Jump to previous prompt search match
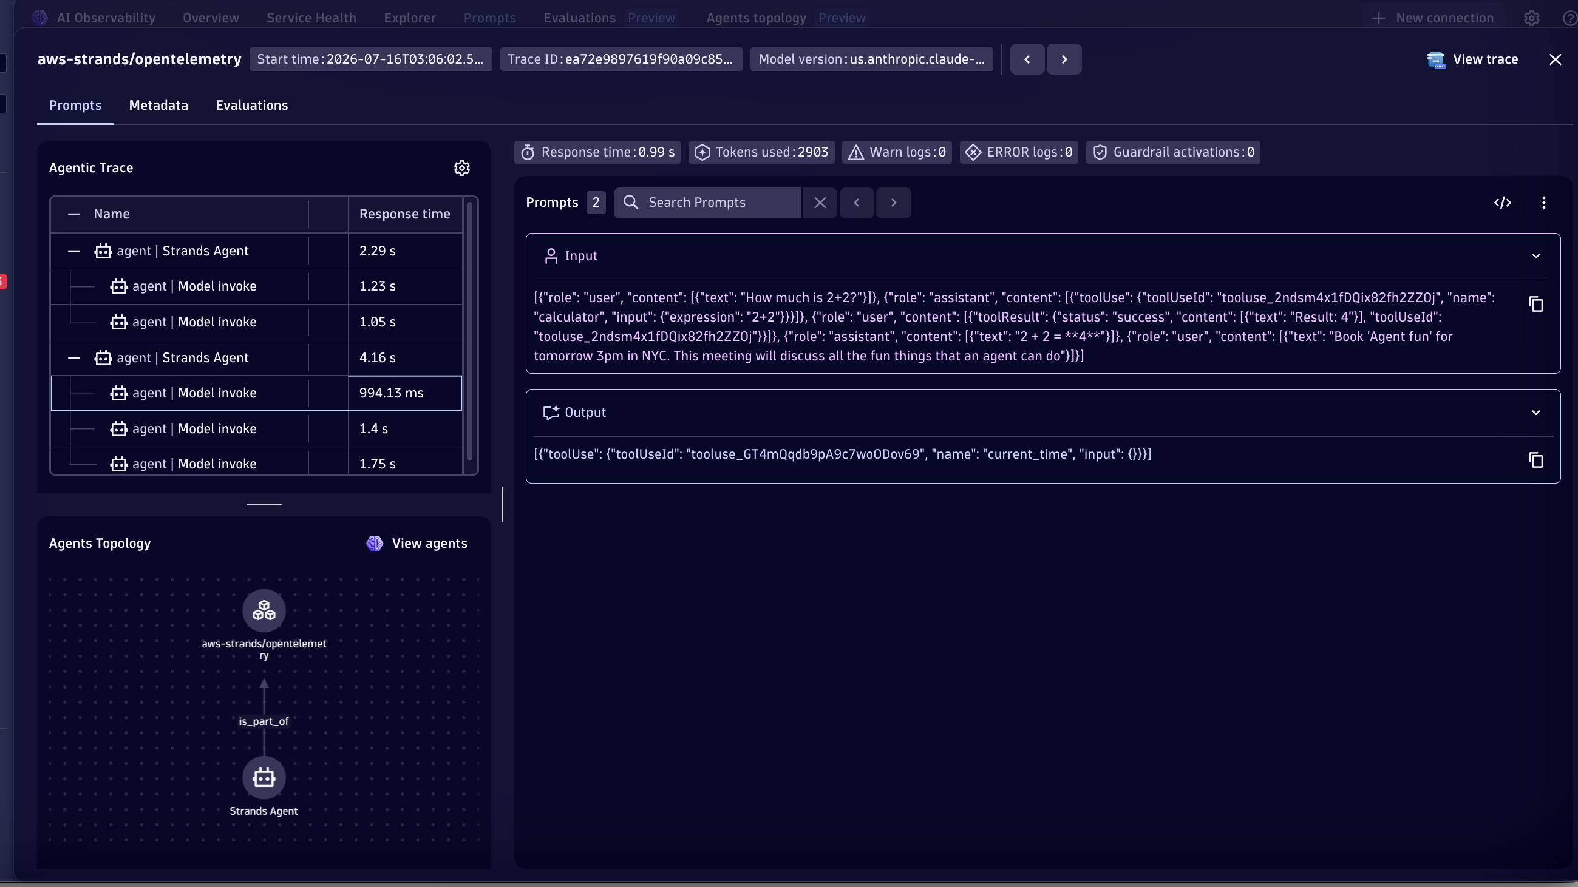 tap(856, 203)
